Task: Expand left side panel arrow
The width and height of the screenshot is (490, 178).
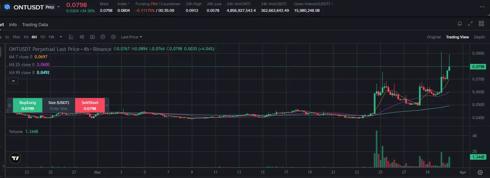Action: 4,166
